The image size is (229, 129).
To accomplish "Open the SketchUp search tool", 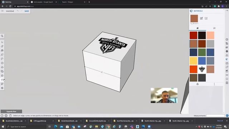I will (2, 36).
